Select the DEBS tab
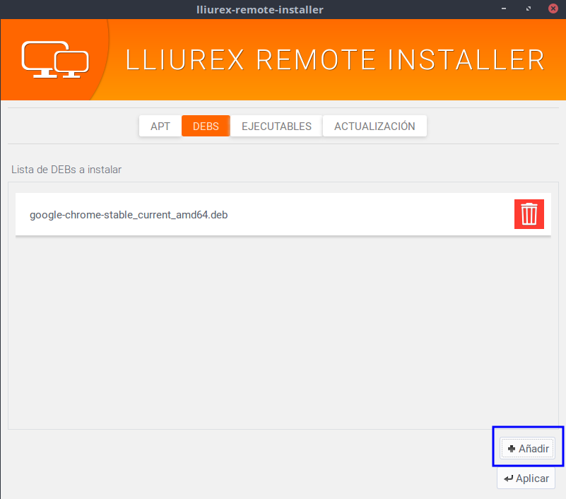The height and width of the screenshot is (499, 566). click(x=206, y=127)
